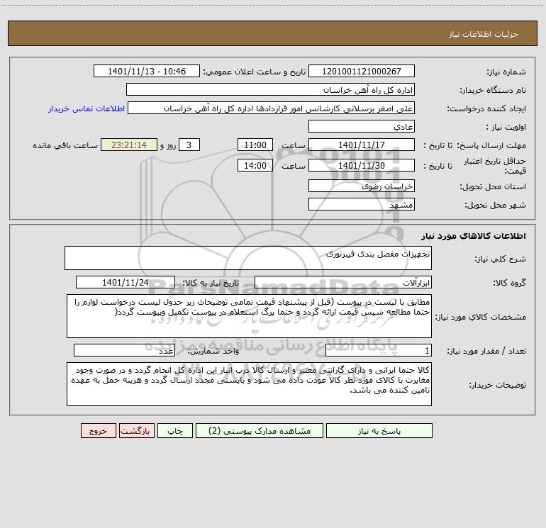Click the label واحد شمارش
546x528 pixels.
pyautogui.click(x=213, y=352)
